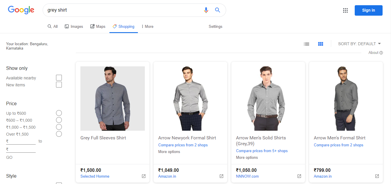Click the Google logo

21,10
